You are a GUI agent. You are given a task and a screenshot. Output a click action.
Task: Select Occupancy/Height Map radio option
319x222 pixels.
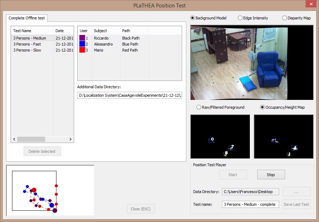click(x=263, y=107)
